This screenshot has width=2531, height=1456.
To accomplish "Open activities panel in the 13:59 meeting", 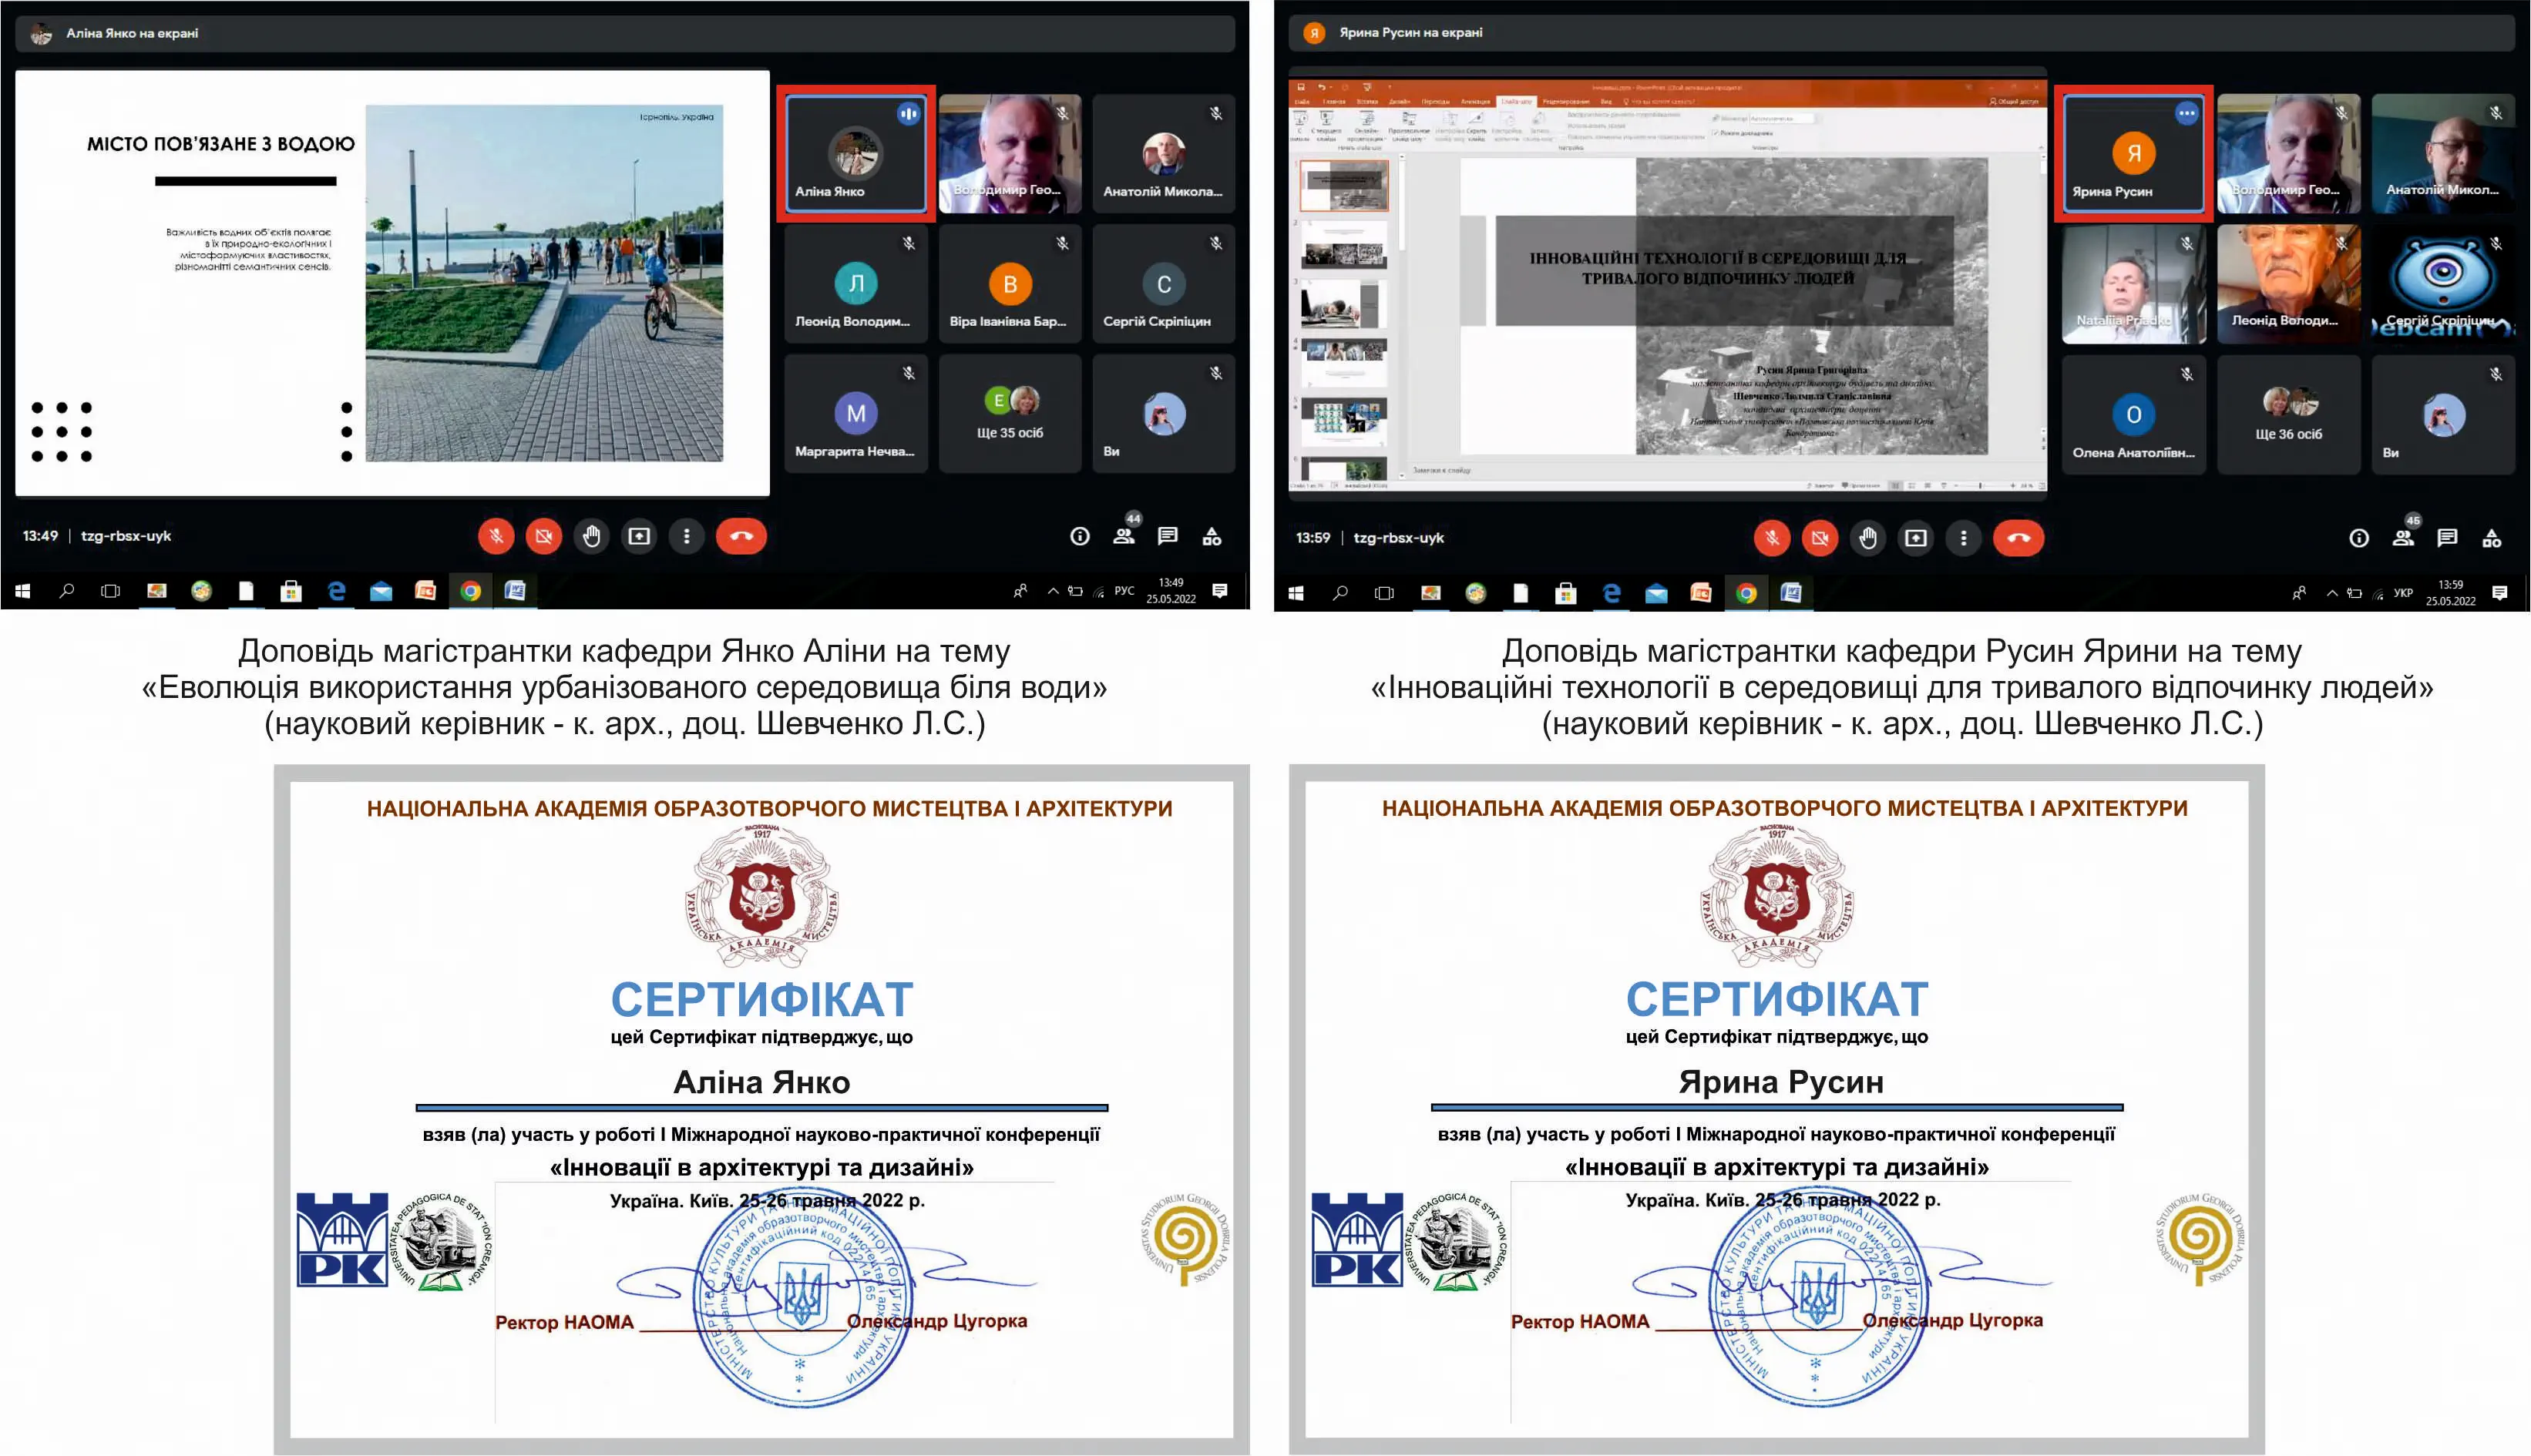I will click(2492, 539).
